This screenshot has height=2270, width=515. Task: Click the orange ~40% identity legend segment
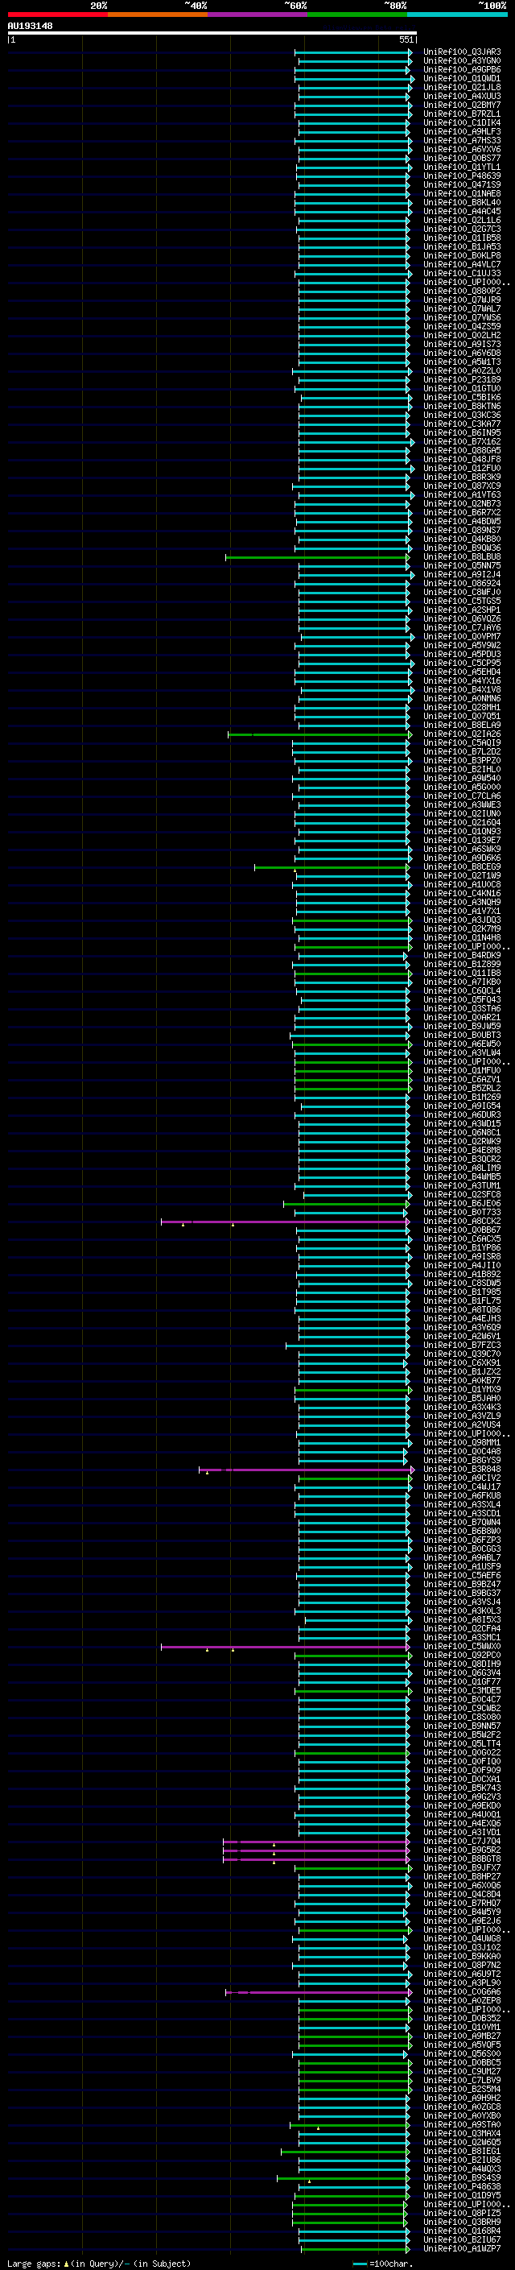(158, 14)
